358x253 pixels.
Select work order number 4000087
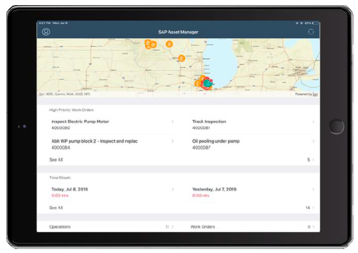(x=201, y=148)
